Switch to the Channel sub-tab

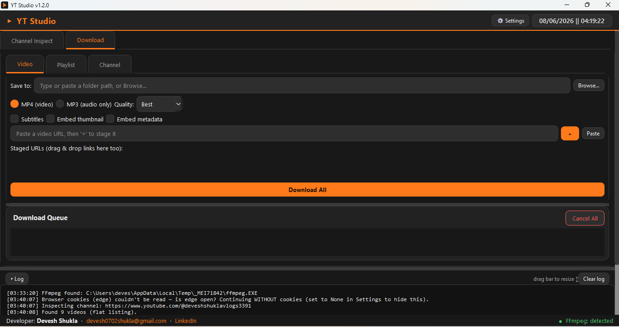110,65
